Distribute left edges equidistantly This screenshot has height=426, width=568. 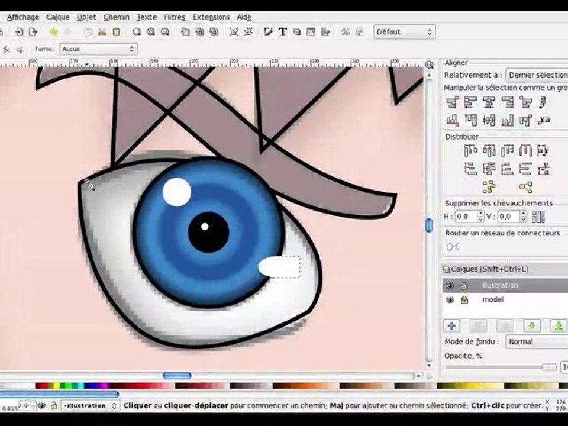[470, 150]
